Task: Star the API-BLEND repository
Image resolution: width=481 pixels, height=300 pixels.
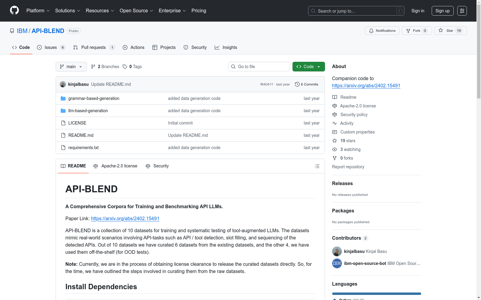Action: pos(451,31)
